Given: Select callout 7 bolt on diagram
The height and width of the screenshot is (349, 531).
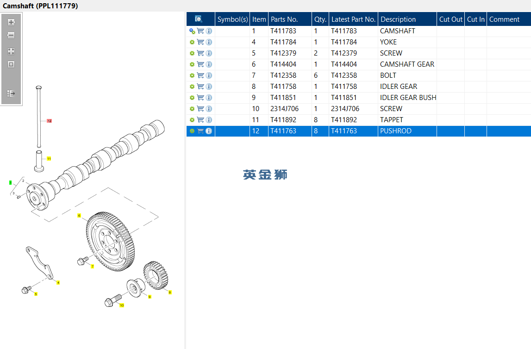Looking at the screenshot, I should pos(93,267).
